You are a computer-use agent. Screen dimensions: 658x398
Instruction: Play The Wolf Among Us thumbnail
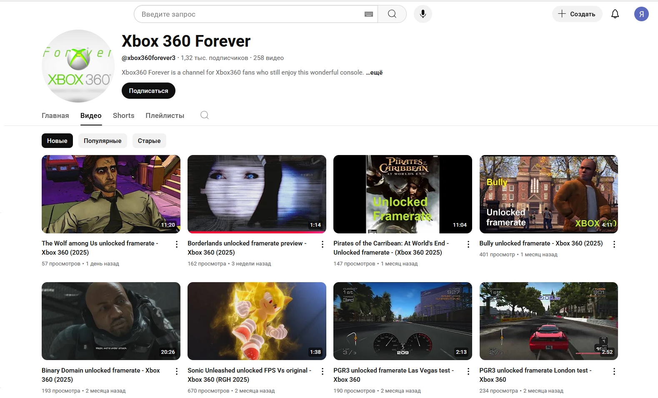pyautogui.click(x=111, y=194)
